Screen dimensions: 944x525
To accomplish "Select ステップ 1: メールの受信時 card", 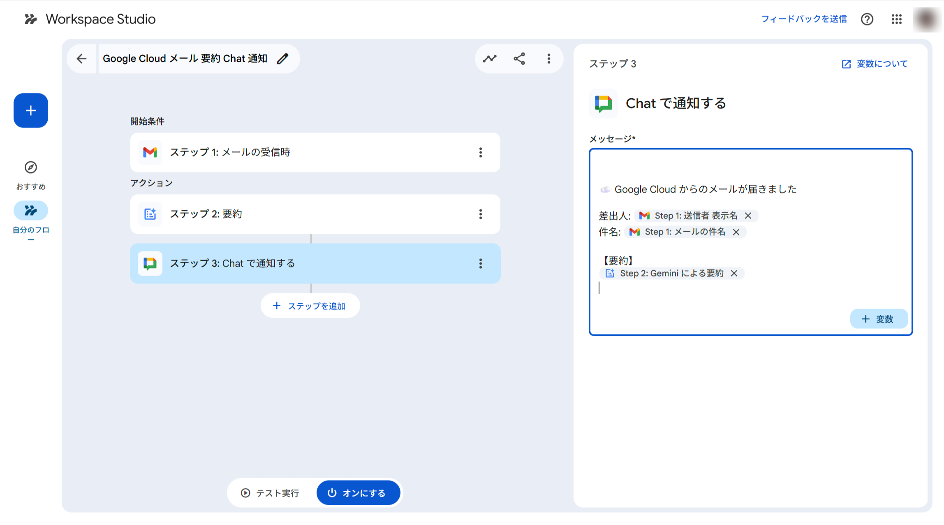I will (315, 152).
